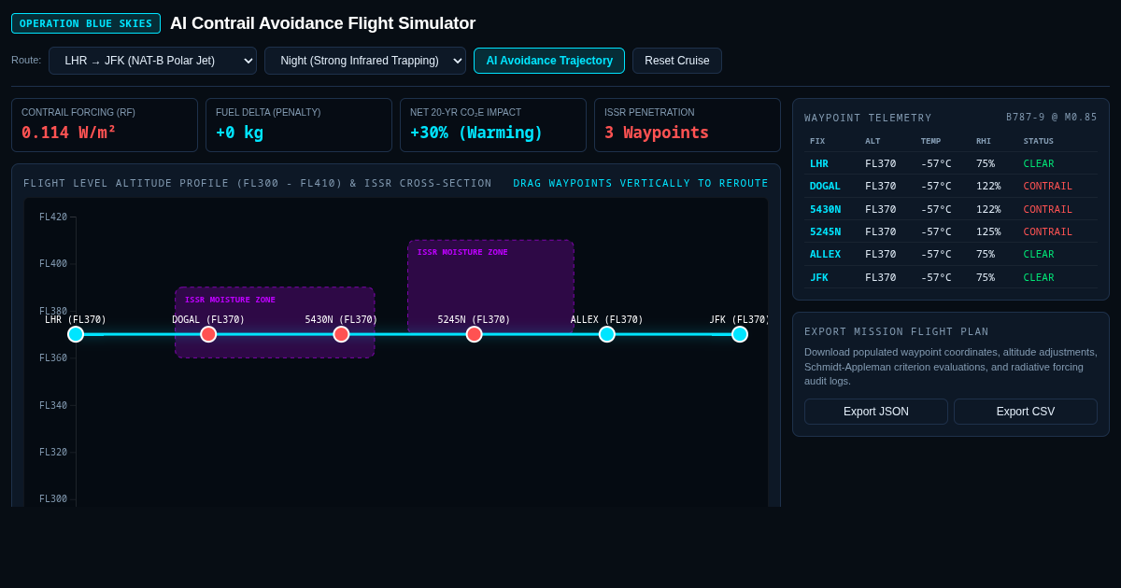Click ALLEX fix in telemetry table
Screen dimensions: 1121x588
coord(825,254)
